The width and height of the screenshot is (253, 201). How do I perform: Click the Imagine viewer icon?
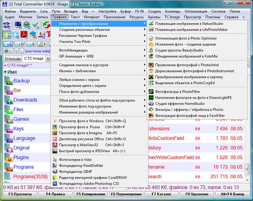[x=55, y=133]
